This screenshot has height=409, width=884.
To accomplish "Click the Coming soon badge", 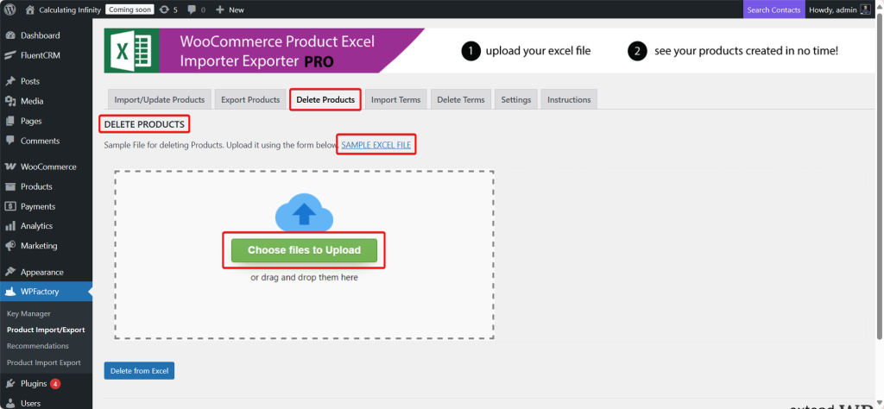I will [x=129, y=9].
